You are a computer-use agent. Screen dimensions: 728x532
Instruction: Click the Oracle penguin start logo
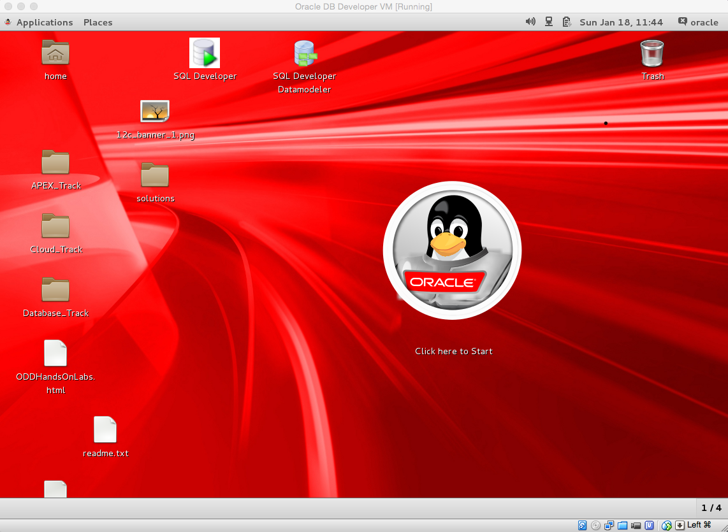pos(452,250)
